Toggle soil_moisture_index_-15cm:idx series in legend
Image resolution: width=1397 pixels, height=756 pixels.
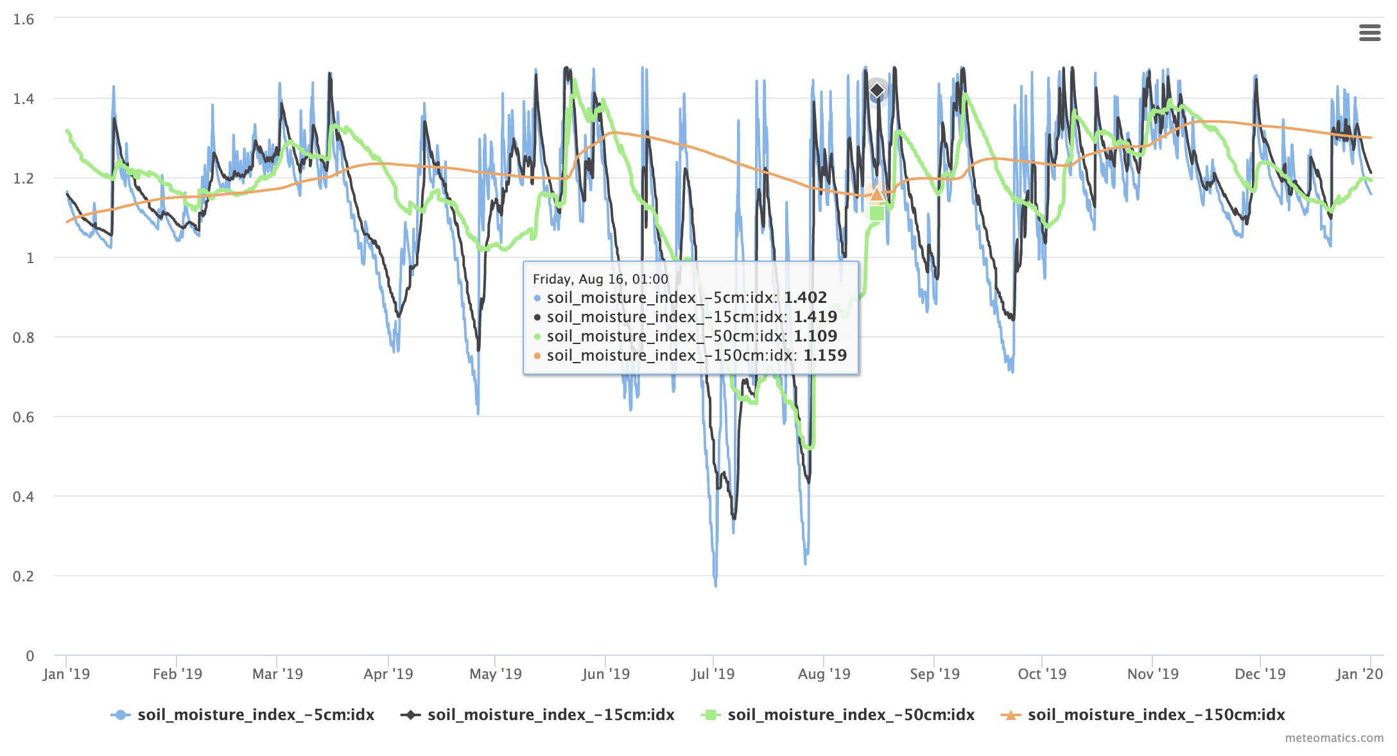(537, 715)
